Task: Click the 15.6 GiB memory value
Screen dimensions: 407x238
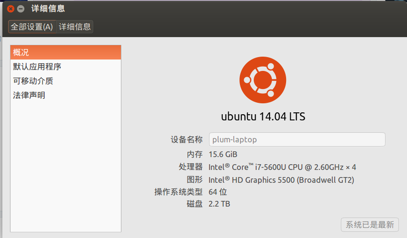Action: coord(223,154)
